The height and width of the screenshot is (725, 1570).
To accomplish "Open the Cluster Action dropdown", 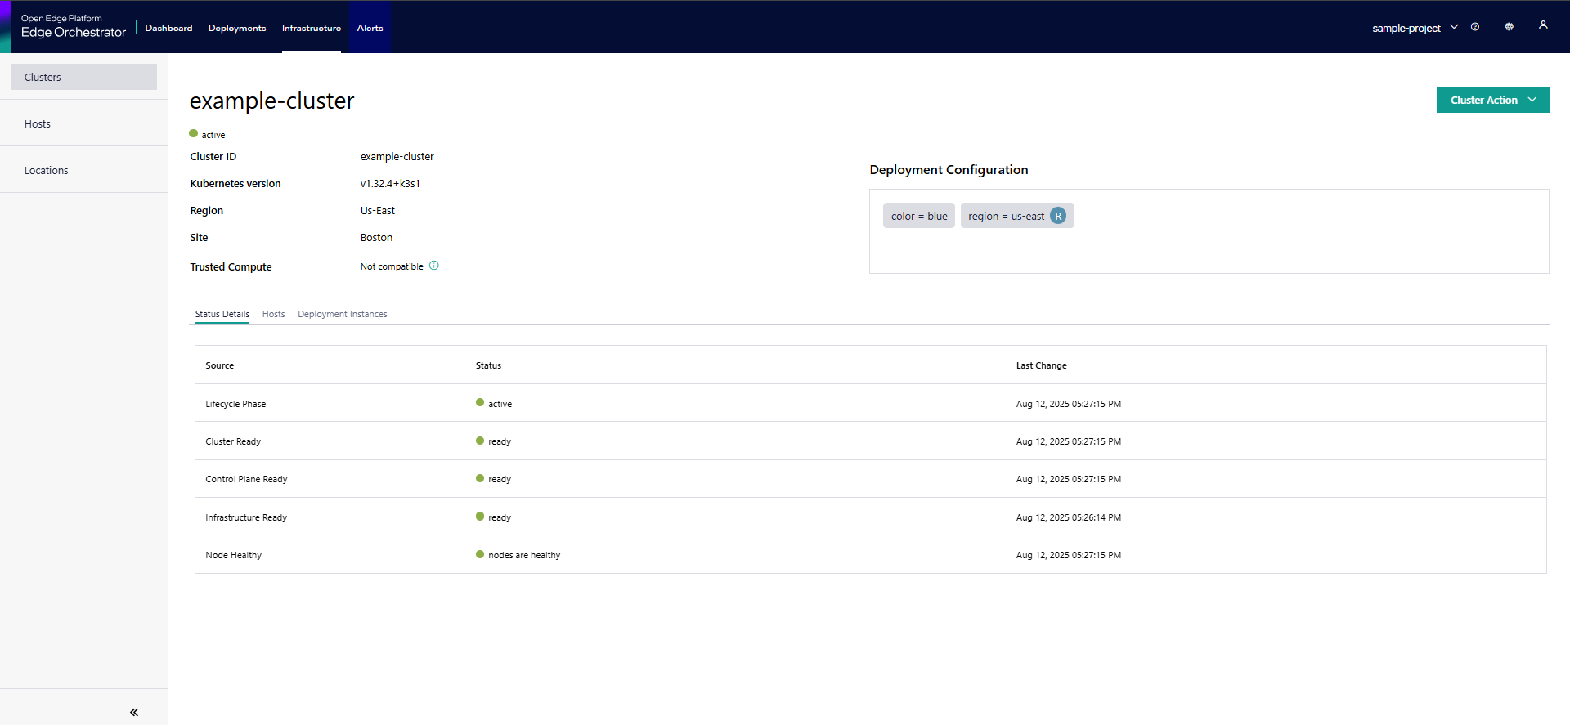I will pos(1492,100).
